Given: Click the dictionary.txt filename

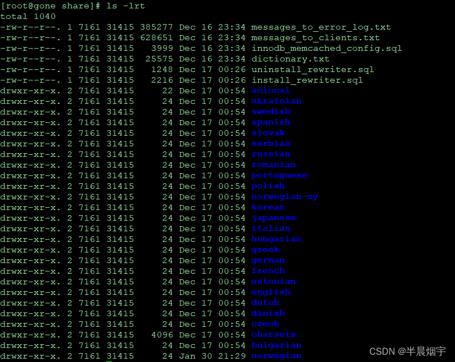Looking at the screenshot, I should [291, 59].
